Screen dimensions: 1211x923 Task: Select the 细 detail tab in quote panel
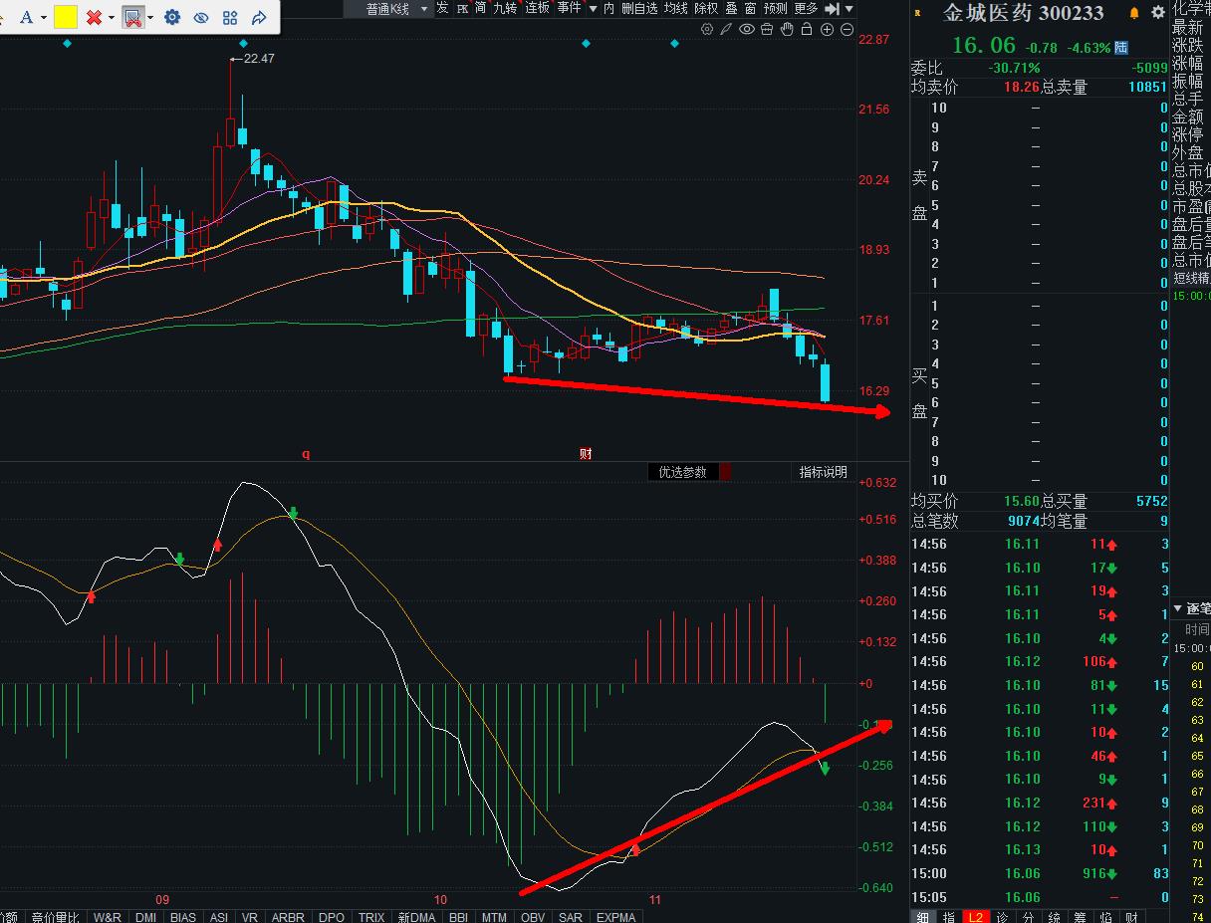pos(923,917)
